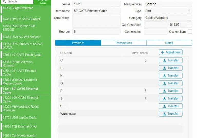This screenshot has width=197, height=138.
Task: Click quantity 3 in location C row
Action: coord(145,60)
